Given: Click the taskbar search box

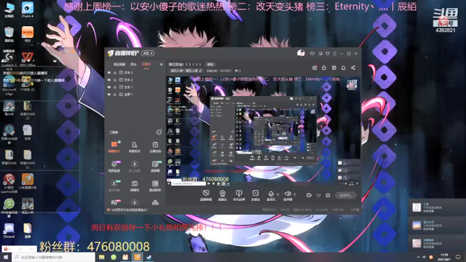Looking at the screenshot, I should (54, 257).
